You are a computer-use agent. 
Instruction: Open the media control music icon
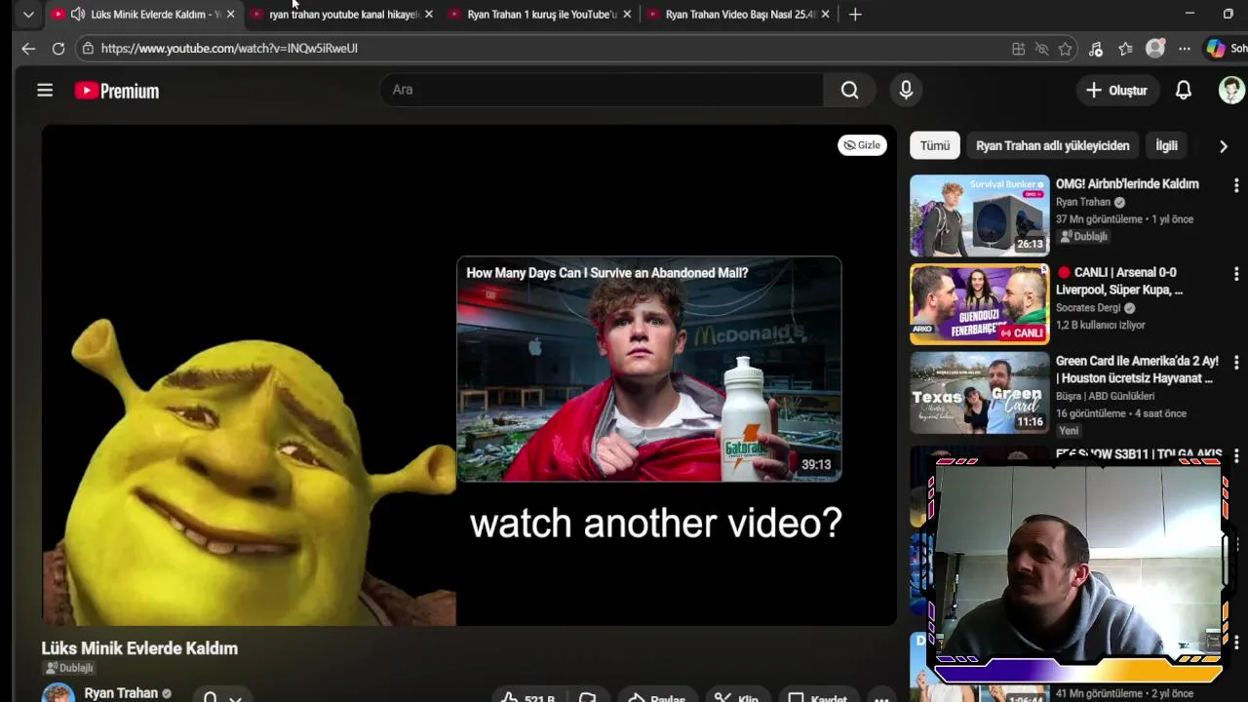click(x=1096, y=49)
